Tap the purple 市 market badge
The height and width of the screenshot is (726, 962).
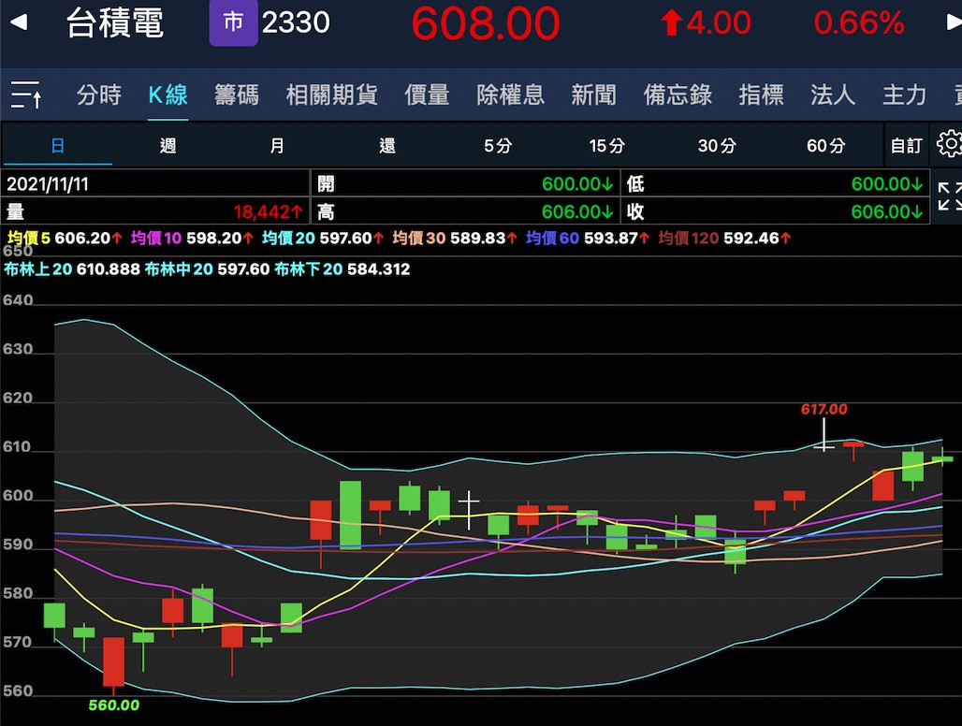point(233,23)
